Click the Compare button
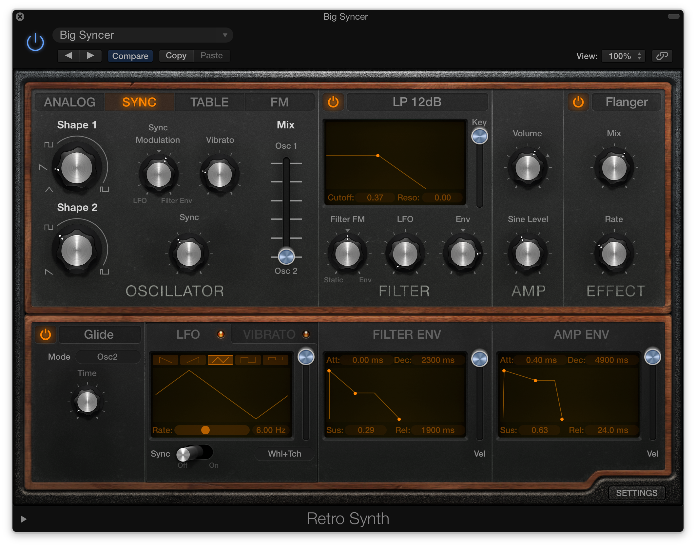 [130, 56]
